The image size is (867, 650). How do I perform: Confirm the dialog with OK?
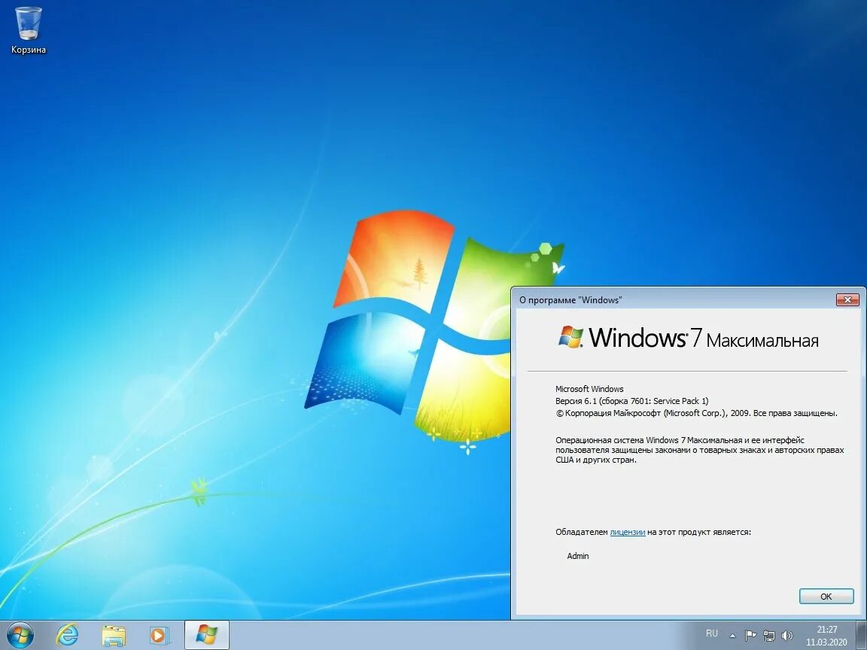tap(826, 597)
